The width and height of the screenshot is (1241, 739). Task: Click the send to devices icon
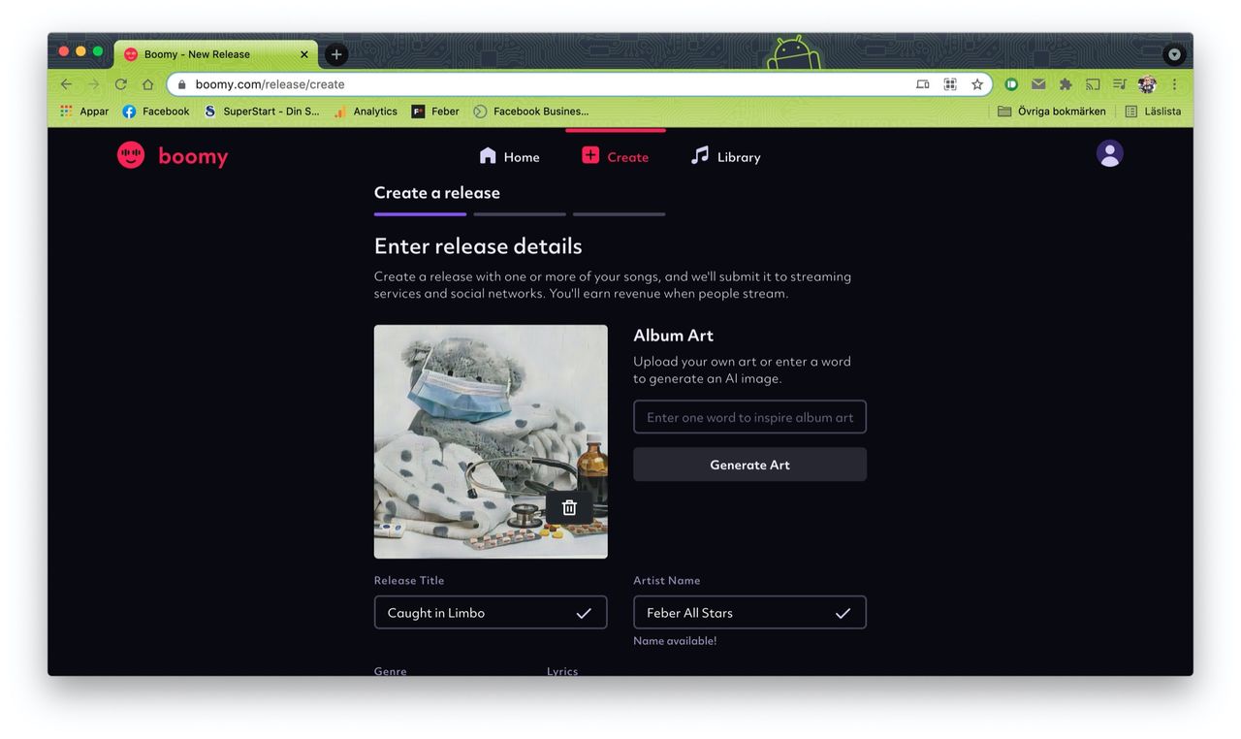coord(923,84)
